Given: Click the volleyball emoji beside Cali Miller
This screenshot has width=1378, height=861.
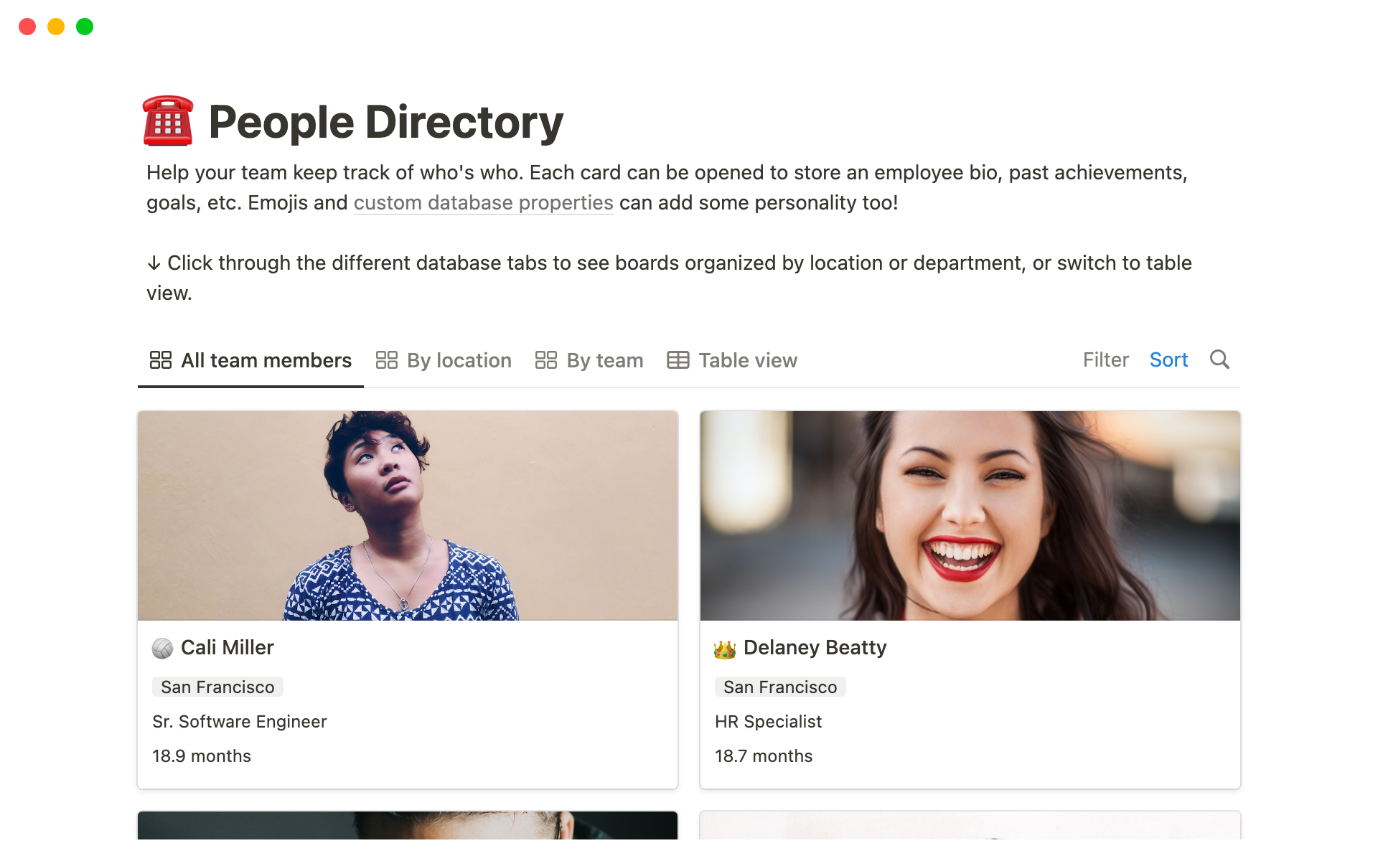Looking at the screenshot, I should pos(162,649).
